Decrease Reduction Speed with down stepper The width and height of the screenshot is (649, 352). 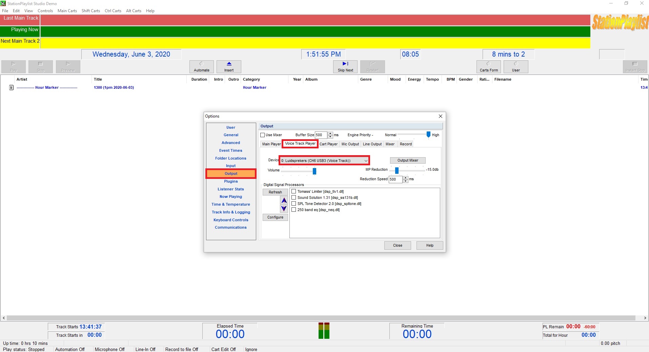[x=405, y=181]
